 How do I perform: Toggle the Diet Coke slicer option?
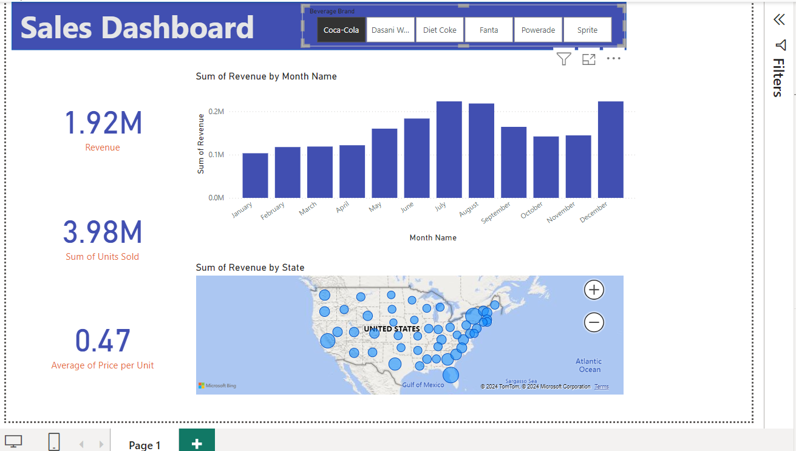pos(440,30)
